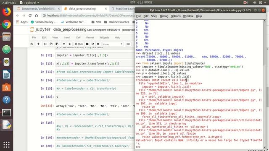The image size is (269, 151).
Task: Open Atom editor from the dock
Action: (7, 49)
